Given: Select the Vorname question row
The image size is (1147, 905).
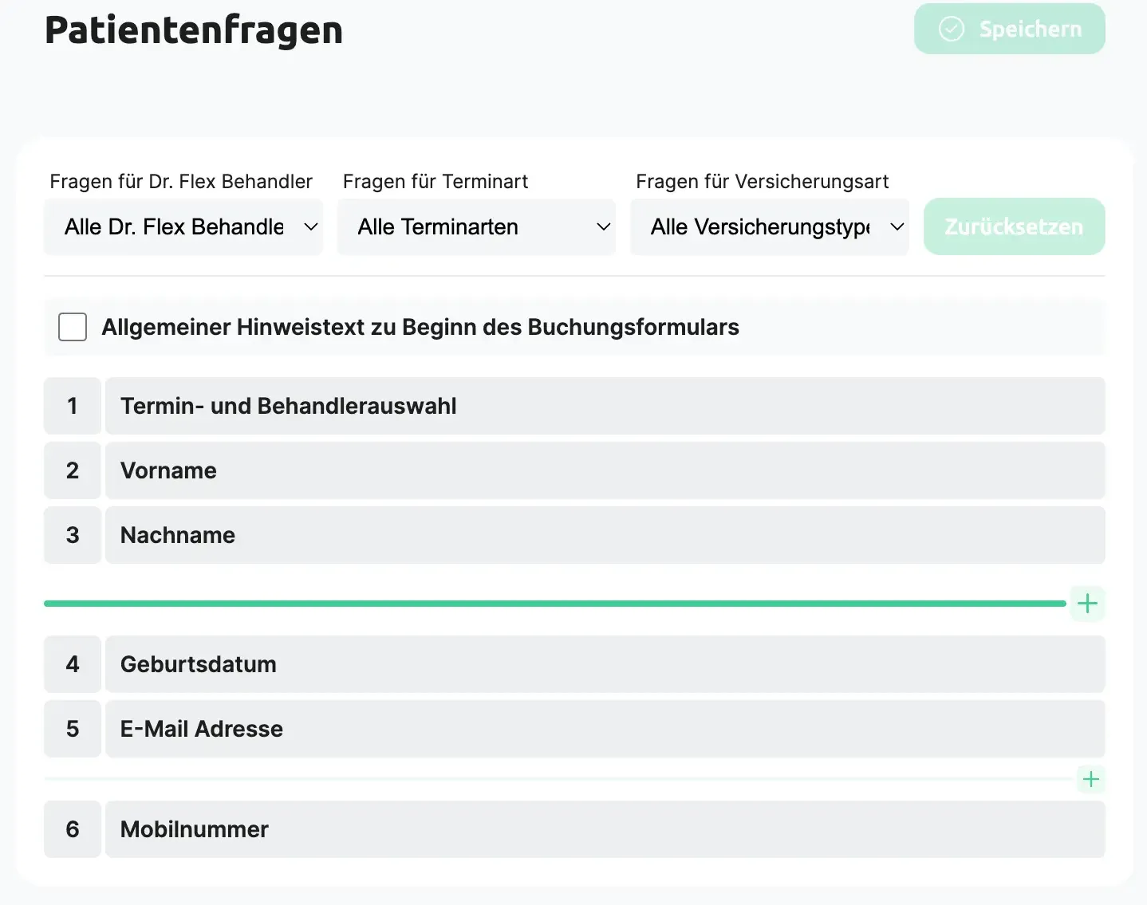Looking at the screenshot, I should tap(605, 470).
